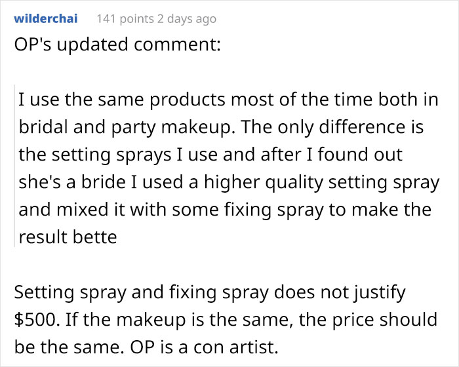The height and width of the screenshot is (367, 459).
Task: Click the quoted line starting 'I use the same products'
Action: 228,99
